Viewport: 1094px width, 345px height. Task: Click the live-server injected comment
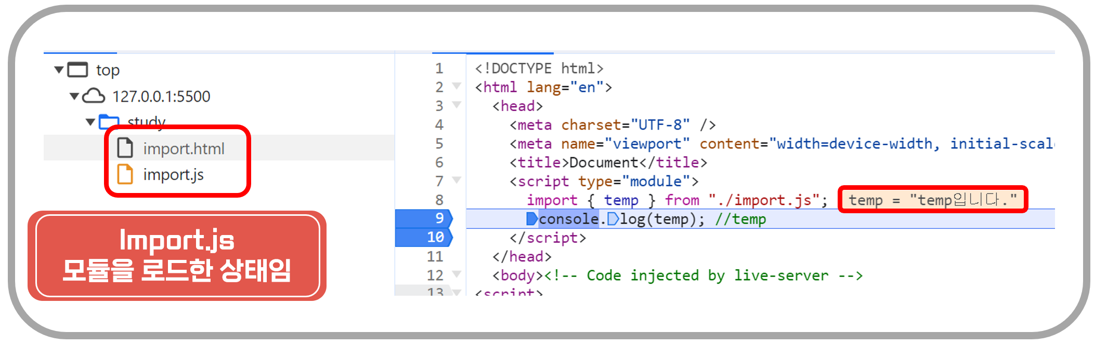704,275
